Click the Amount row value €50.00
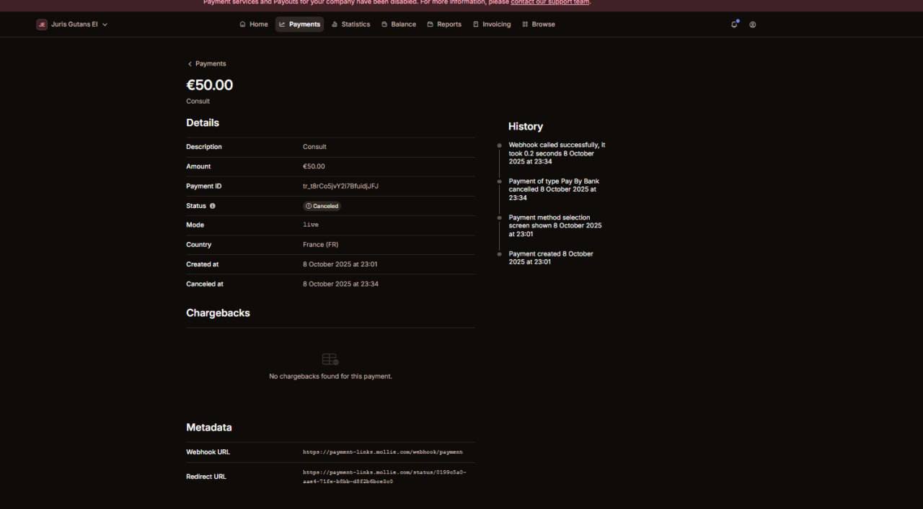 (314, 166)
